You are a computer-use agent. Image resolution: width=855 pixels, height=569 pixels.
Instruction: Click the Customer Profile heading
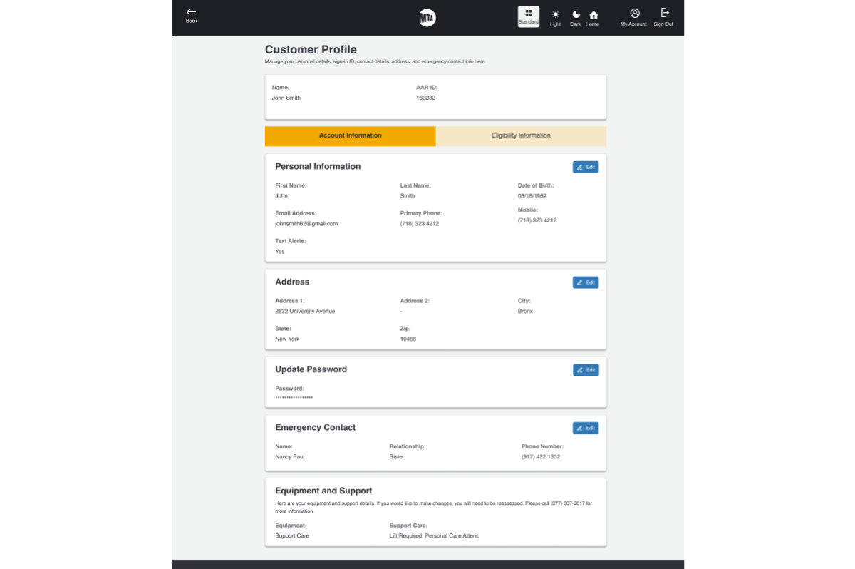click(311, 50)
